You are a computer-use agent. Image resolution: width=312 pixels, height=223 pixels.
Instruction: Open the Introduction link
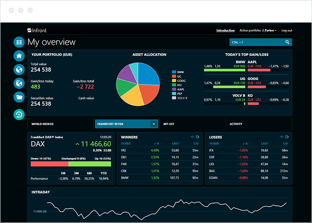[226, 30]
